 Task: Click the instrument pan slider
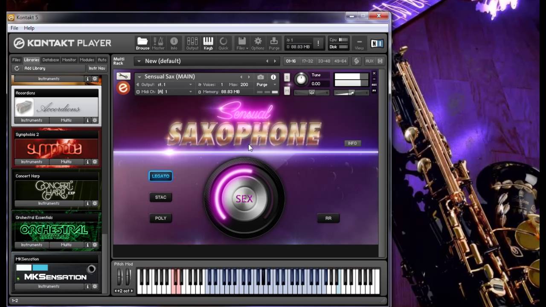coord(311,93)
